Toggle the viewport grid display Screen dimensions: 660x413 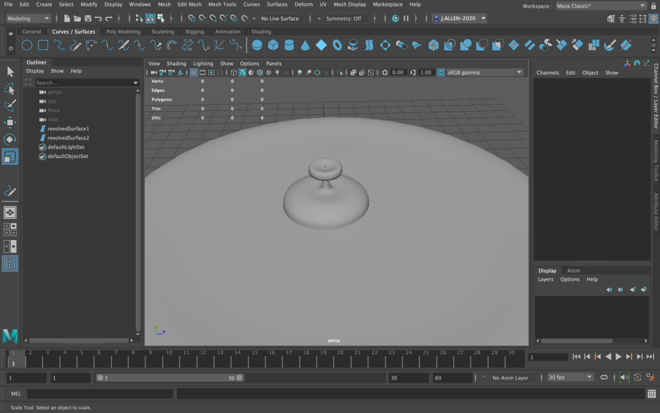193,73
